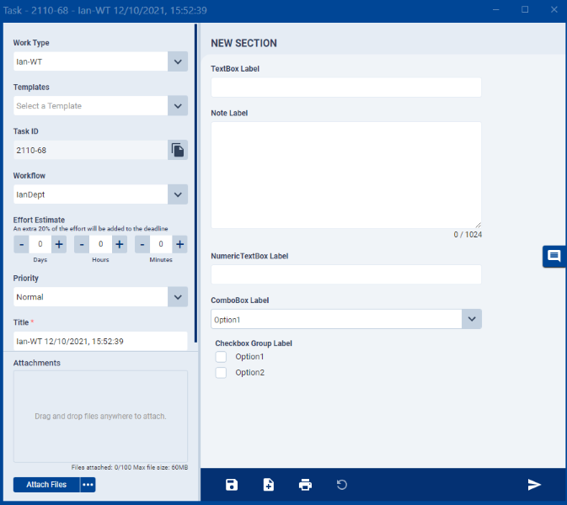Click the Hours value input

(x=100, y=245)
